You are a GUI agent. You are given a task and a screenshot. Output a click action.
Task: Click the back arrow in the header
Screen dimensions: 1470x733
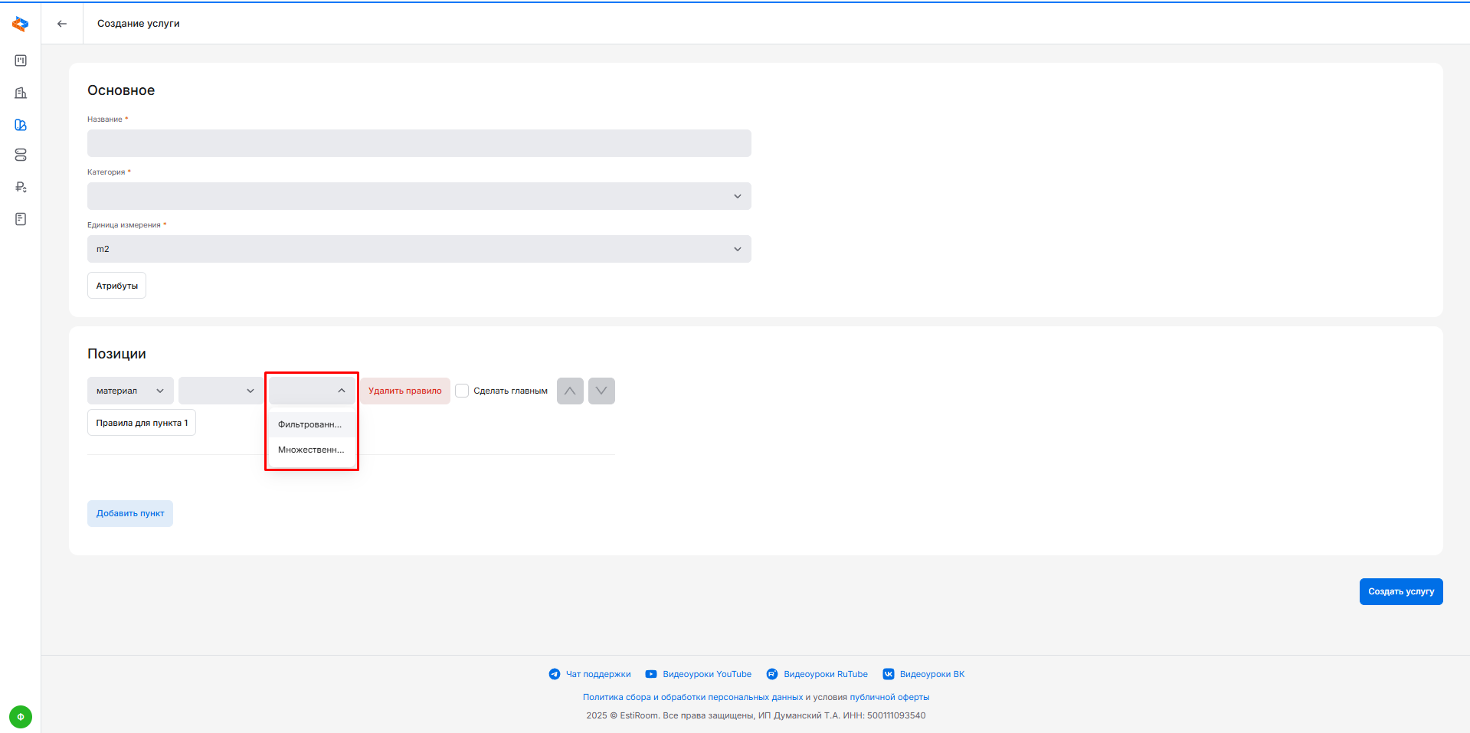[x=62, y=24]
